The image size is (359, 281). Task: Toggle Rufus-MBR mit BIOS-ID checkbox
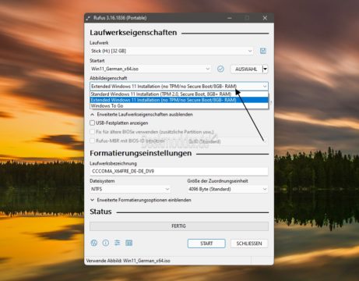(x=92, y=140)
